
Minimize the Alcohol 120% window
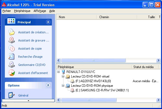[x=145, y=5]
